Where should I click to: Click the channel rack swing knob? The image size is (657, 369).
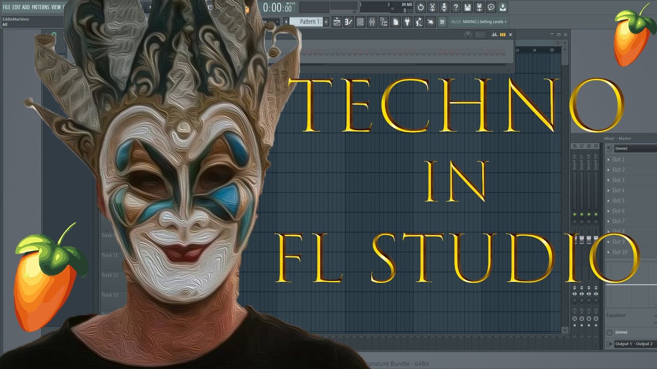(468, 34)
